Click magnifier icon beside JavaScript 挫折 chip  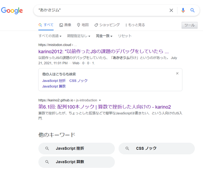[47, 148]
